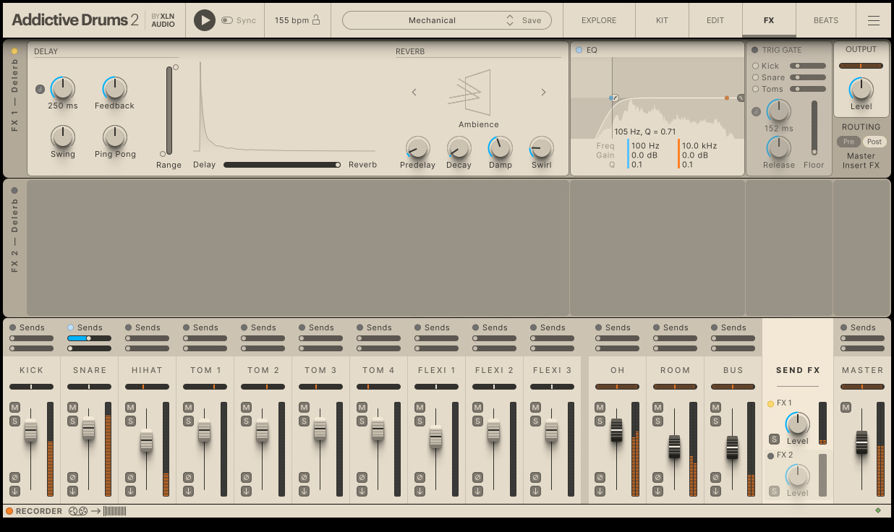Click the trig gate tempo-sync note icon
Screen dimensions: 894x532
(x=756, y=112)
